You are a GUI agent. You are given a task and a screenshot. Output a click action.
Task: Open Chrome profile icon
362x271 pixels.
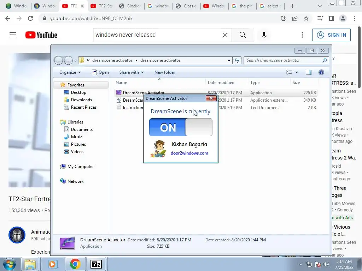click(x=343, y=18)
